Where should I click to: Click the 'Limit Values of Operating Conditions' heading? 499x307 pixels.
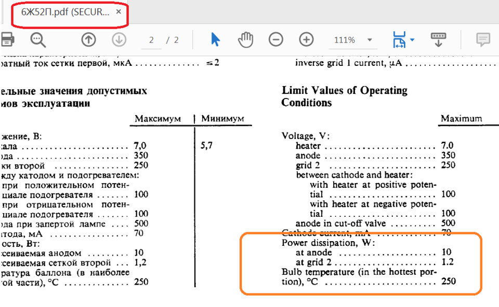click(x=344, y=96)
